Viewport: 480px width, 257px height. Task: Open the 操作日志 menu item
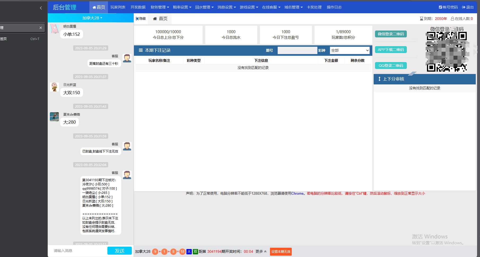pyautogui.click(x=334, y=7)
